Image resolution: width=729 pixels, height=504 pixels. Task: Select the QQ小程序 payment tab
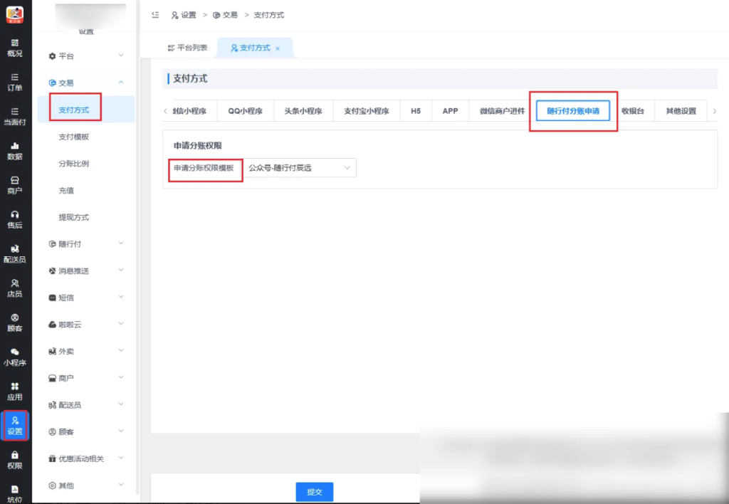pyautogui.click(x=245, y=110)
